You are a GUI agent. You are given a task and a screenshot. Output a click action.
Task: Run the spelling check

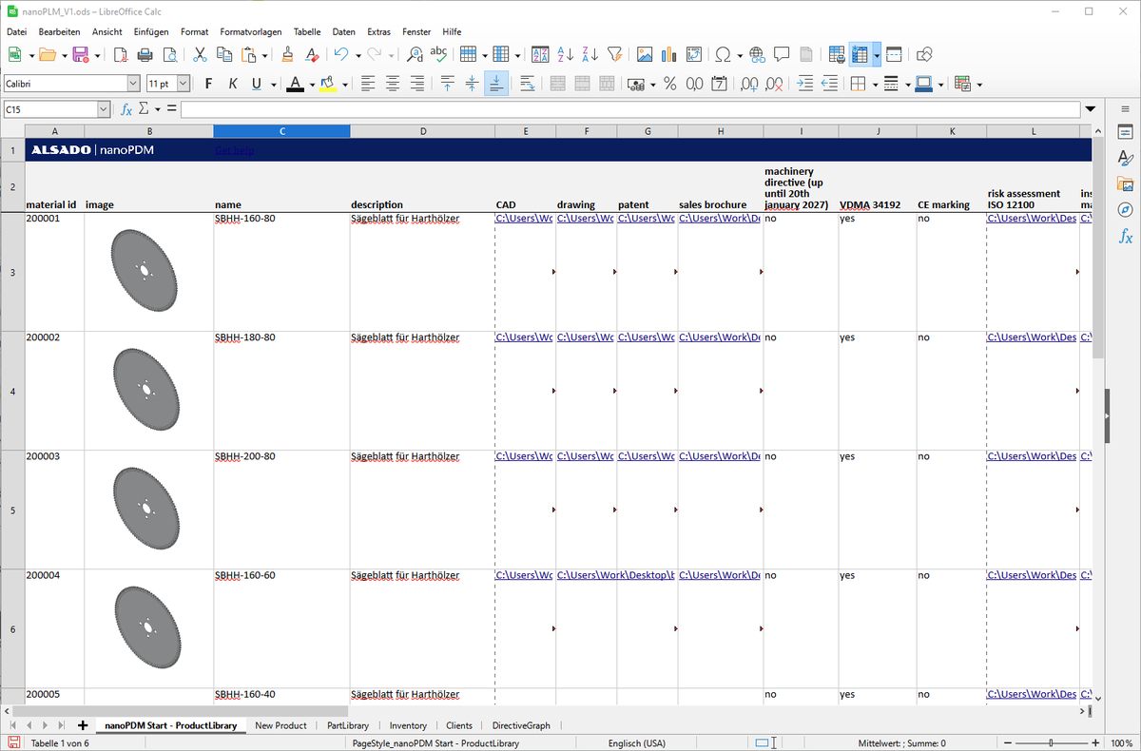click(x=438, y=55)
